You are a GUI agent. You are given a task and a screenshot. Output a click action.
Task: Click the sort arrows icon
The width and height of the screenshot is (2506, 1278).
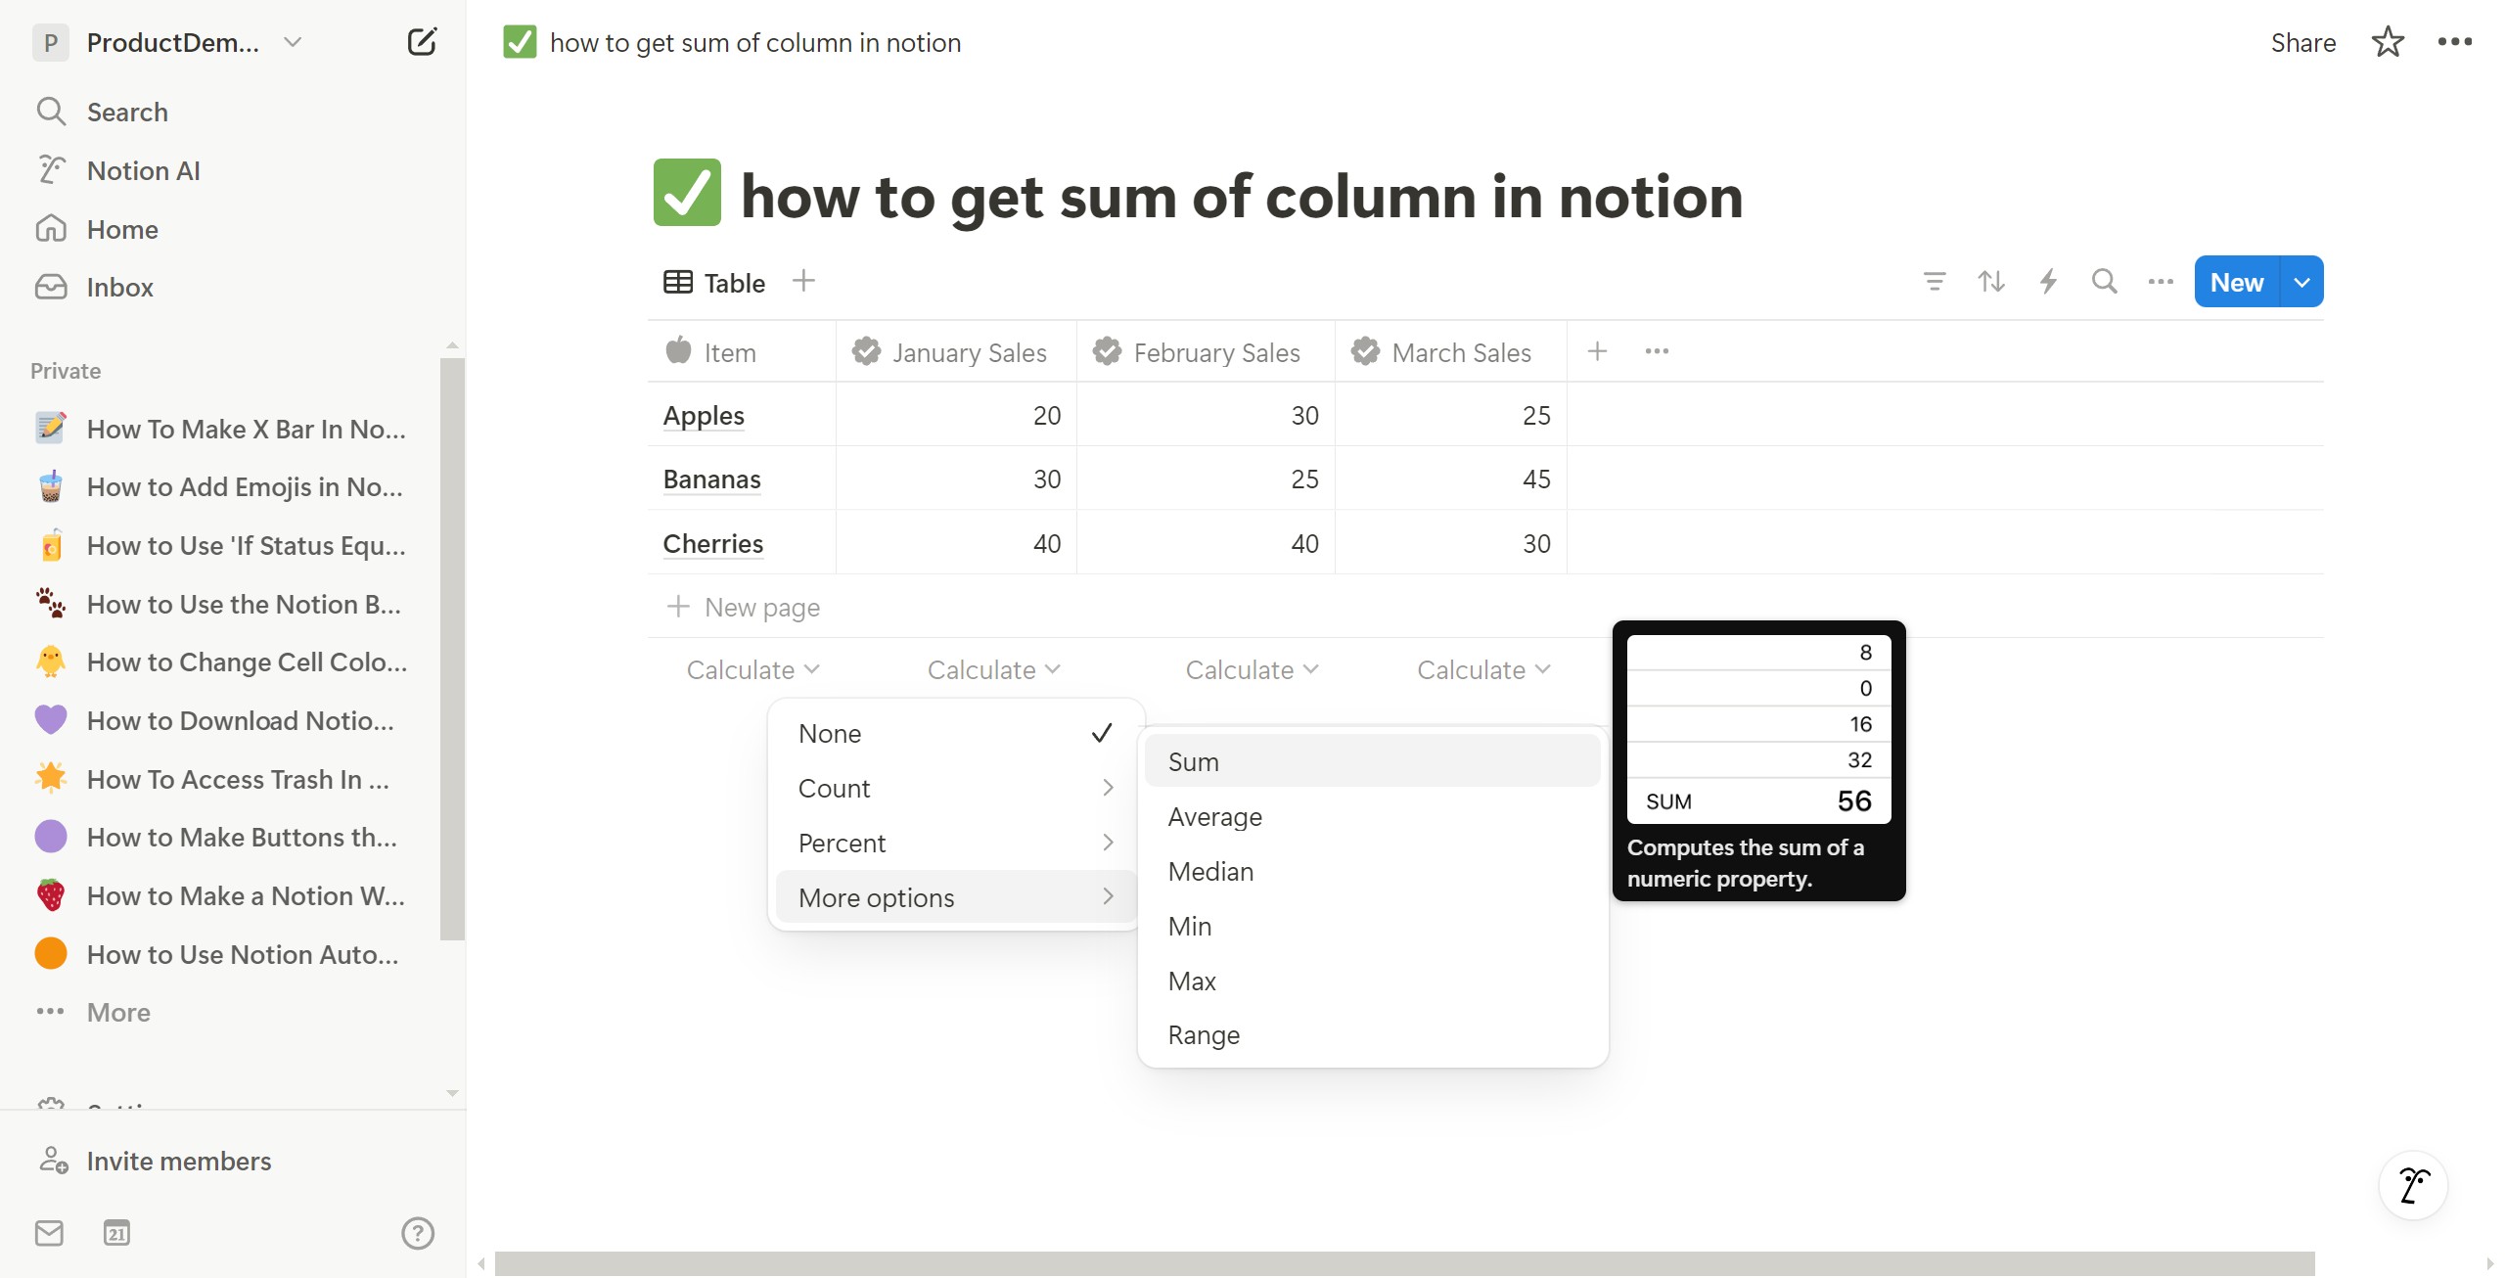click(1990, 282)
